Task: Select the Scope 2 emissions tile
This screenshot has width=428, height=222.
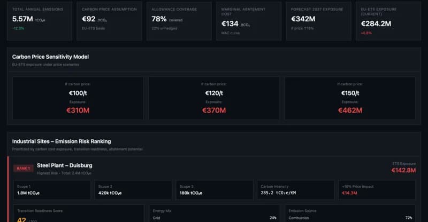Action: (x=133, y=189)
